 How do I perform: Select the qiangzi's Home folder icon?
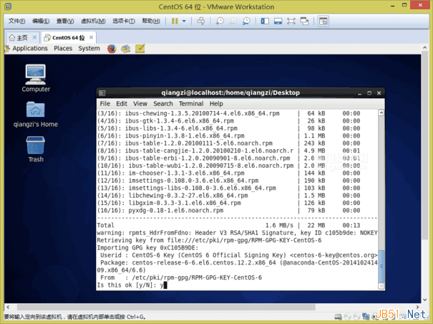[x=36, y=114]
